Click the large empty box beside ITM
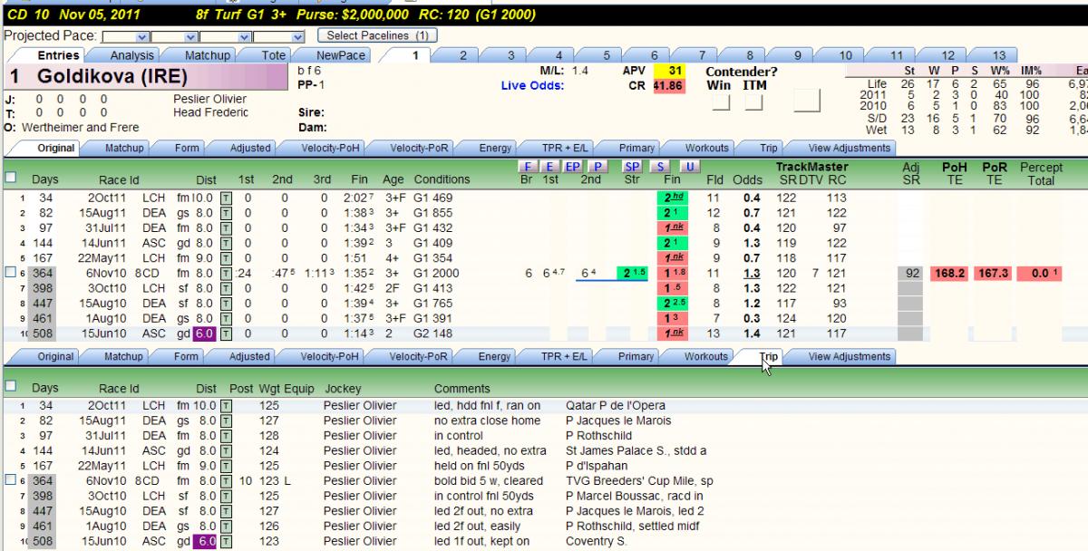Screen dimensions: 1088x551 806,100
